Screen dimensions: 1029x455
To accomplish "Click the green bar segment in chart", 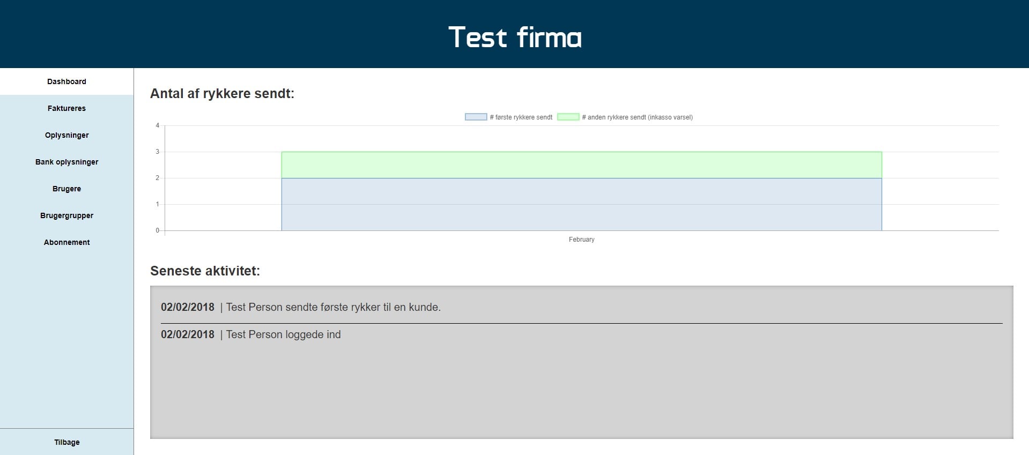I will pyautogui.click(x=581, y=165).
